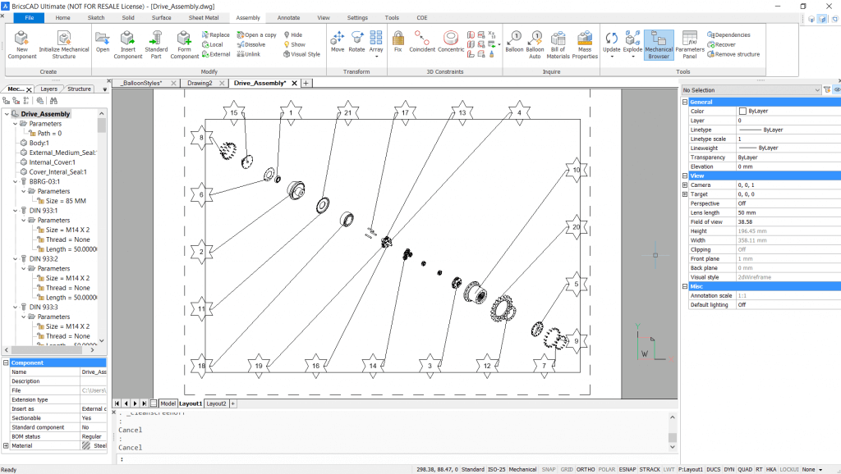Click the Form Component icon
Image resolution: width=841 pixels, height=474 pixels.
185,44
